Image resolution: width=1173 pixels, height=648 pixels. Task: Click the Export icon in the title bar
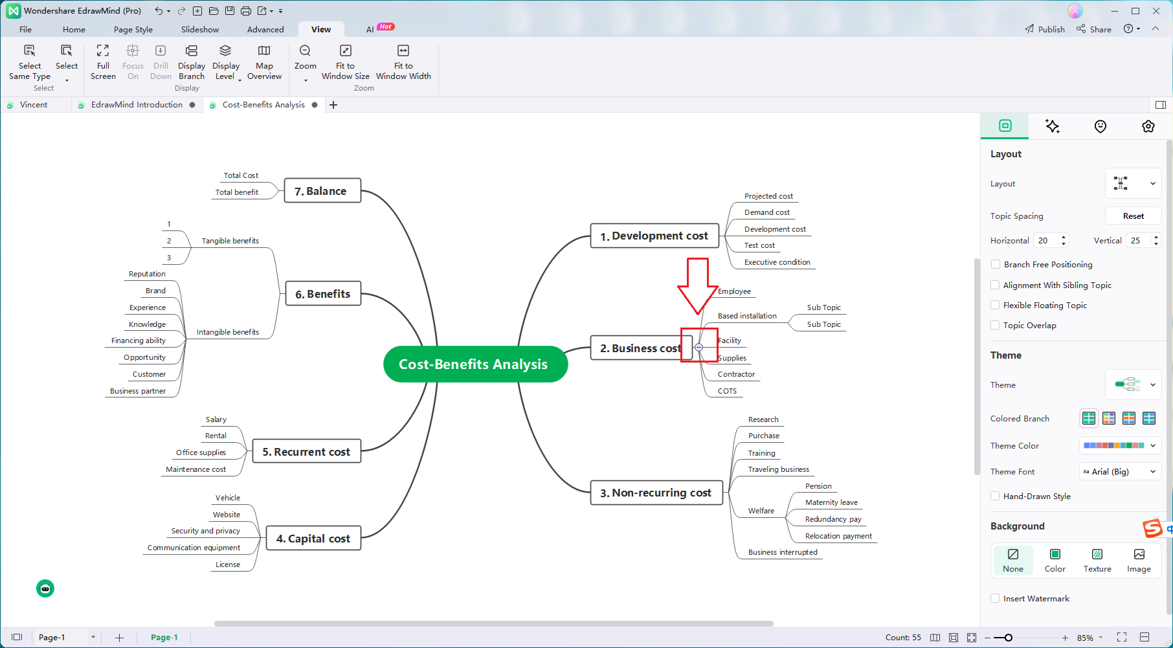pos(262,11)
